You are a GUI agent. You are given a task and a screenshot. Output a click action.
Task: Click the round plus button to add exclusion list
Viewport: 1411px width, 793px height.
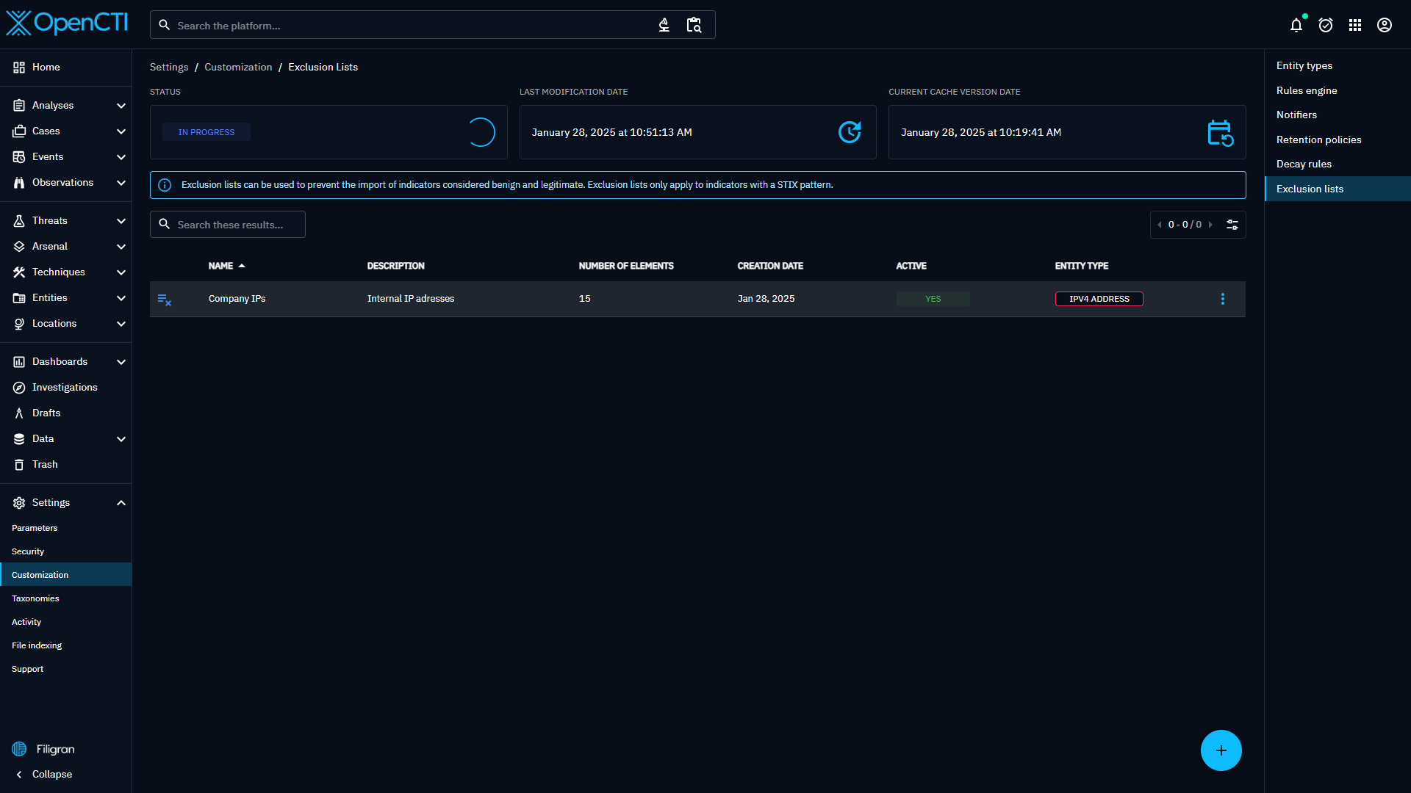tap(1221, 750)
